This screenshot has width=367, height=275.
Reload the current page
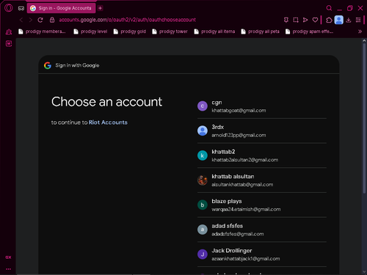40,20
